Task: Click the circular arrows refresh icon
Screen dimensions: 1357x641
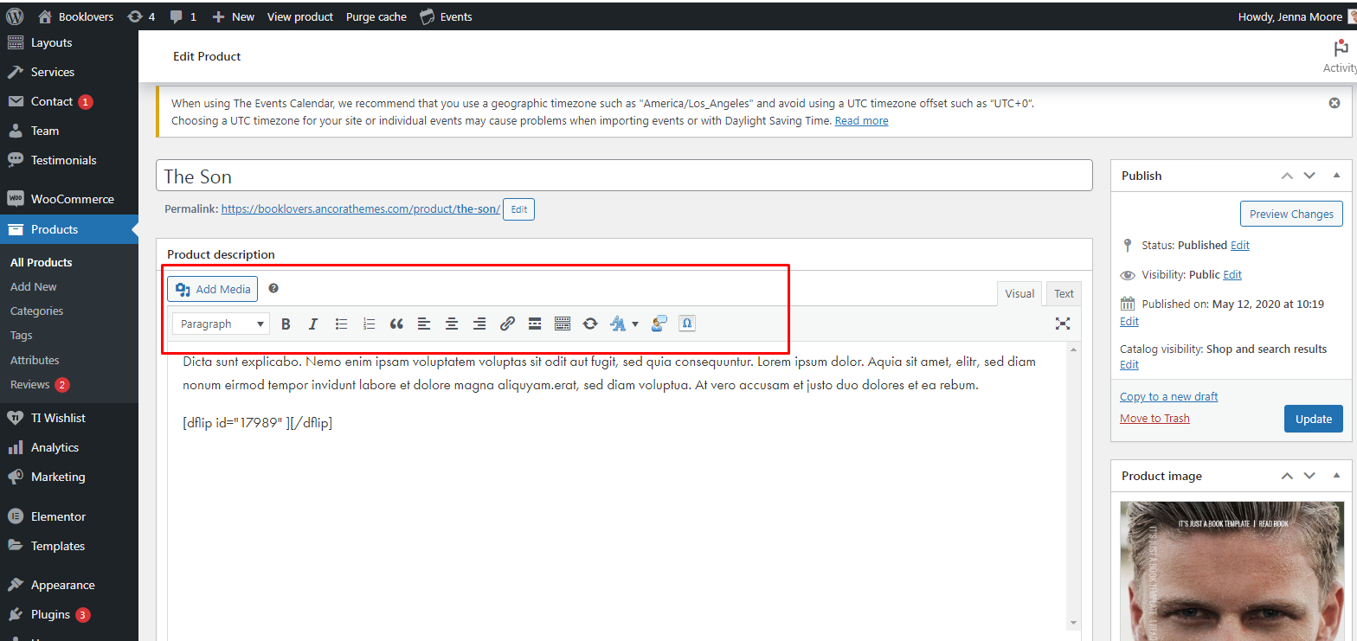Action: (590, 324)
